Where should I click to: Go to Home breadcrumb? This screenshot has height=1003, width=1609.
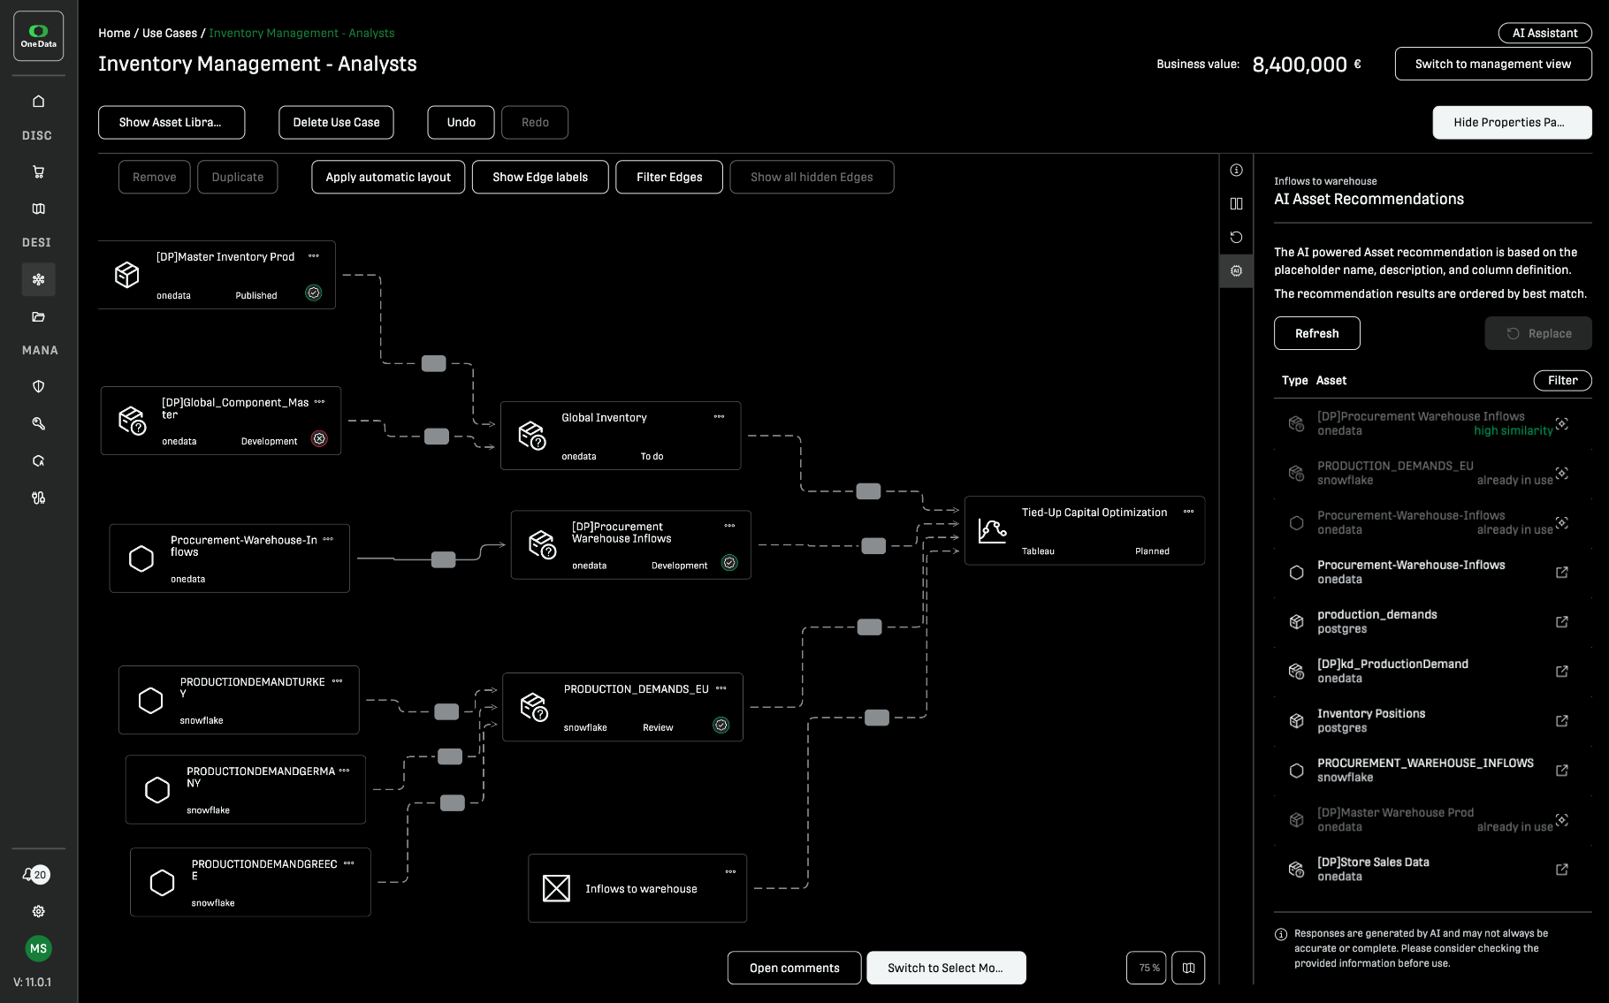[114, 33]
